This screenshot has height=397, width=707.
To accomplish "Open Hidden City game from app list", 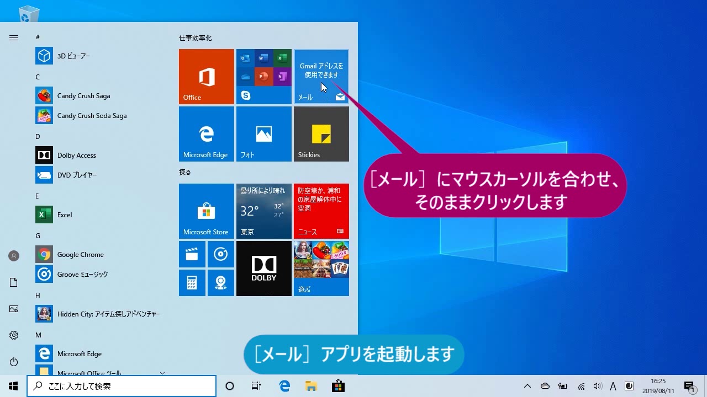I will click(x=99, y=314).
